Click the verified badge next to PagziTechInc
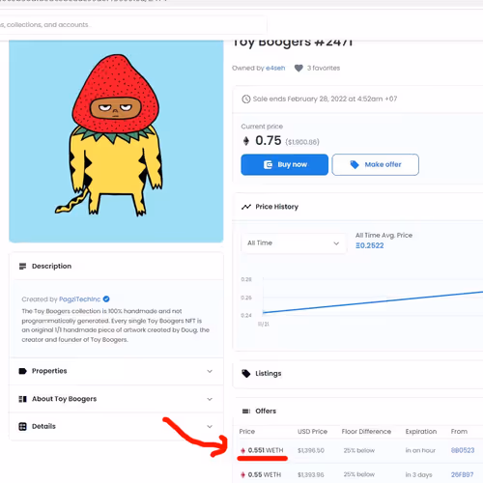 (x=106, y=299)
